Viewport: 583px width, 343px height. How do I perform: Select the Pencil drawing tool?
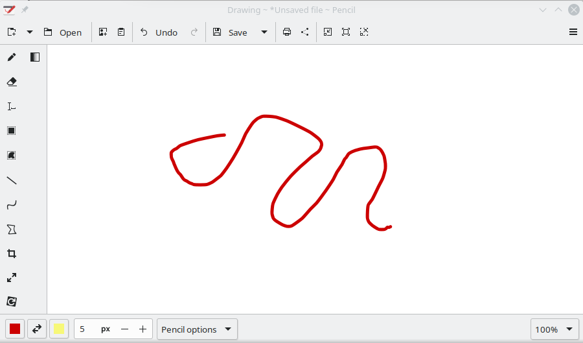click(x=12, y=57)
